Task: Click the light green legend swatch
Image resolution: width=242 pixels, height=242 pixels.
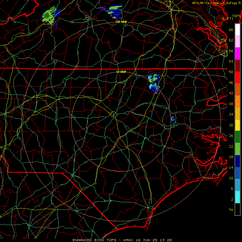Action: (x=237, y=149)
